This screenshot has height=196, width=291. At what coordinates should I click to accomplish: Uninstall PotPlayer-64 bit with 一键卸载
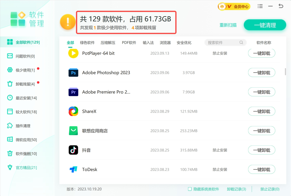tap(261, 53)
